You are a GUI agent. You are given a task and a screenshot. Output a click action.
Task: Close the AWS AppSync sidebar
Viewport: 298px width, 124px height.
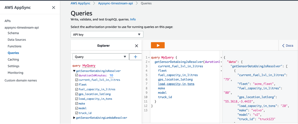point(54,8)
